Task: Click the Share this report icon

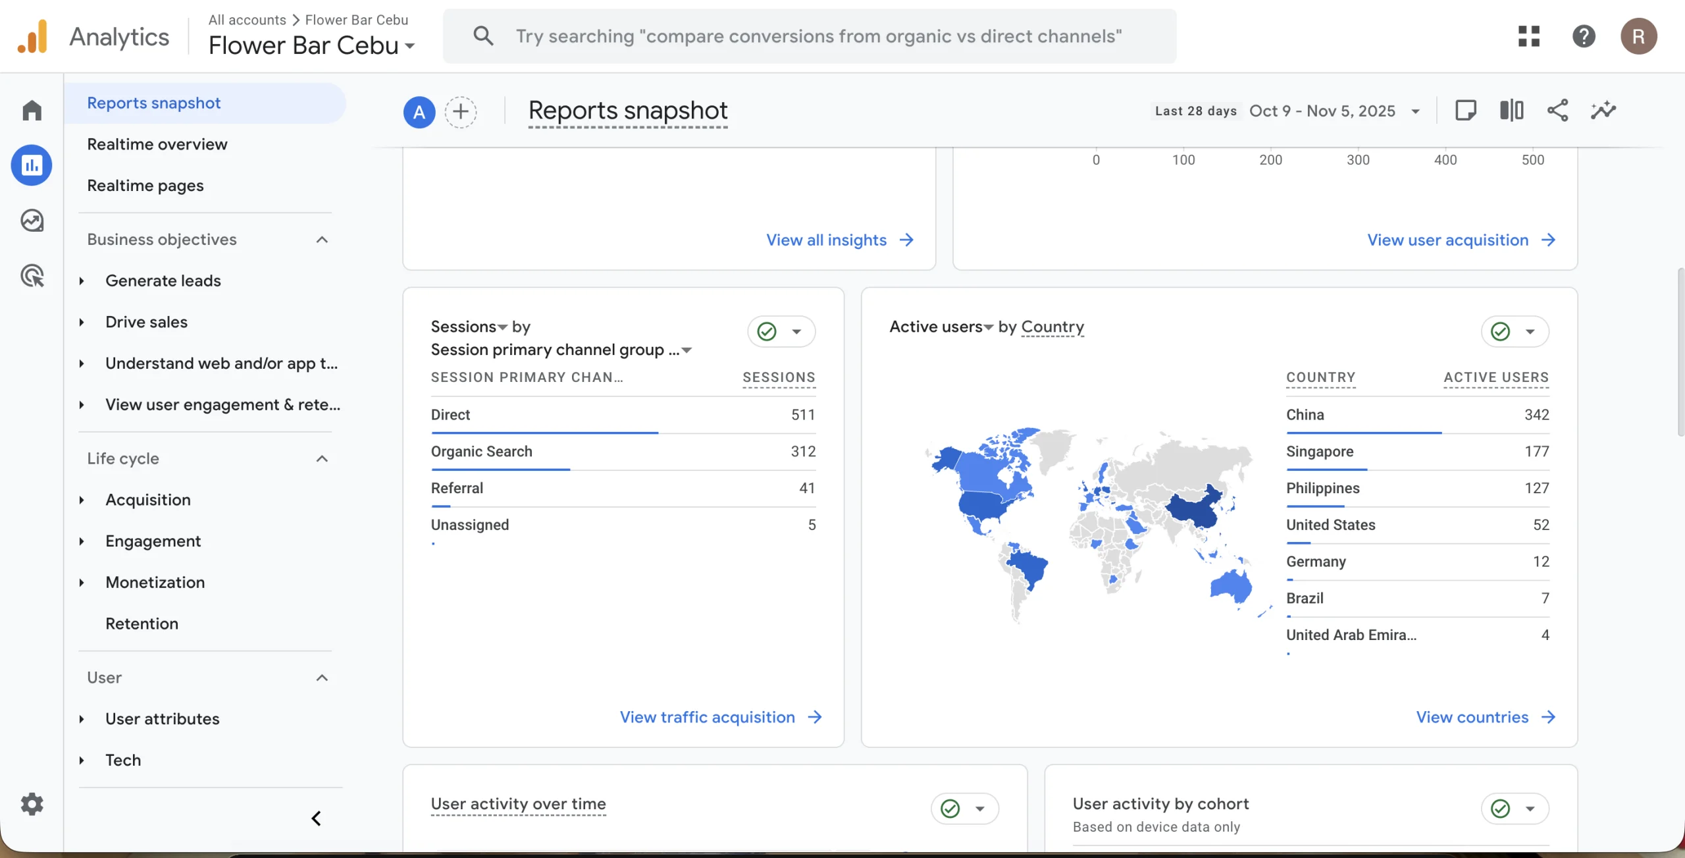Action: [1557, 111]
